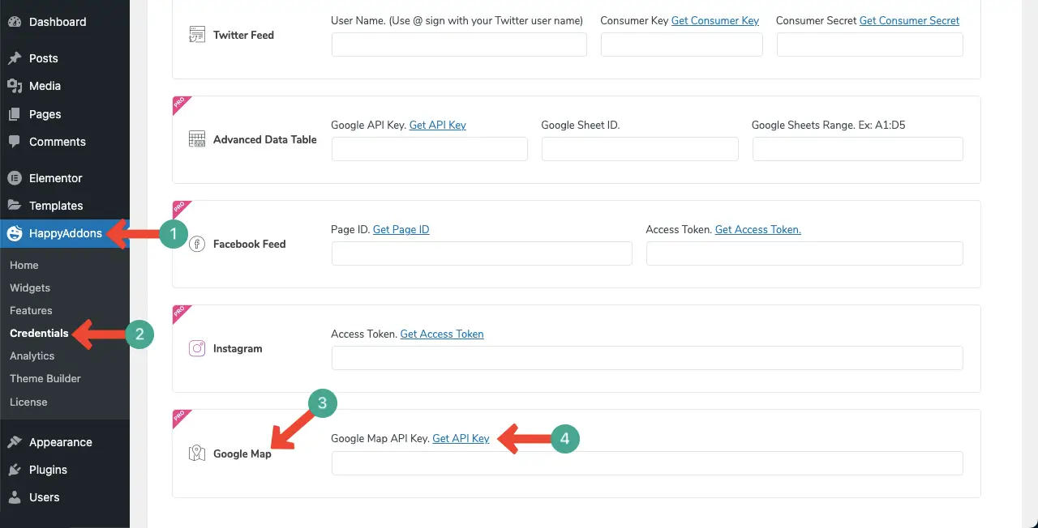The width and height of the screenshot is (1038, 528).
Task: Click the Users person icon
Action: (x=15, y=497)
